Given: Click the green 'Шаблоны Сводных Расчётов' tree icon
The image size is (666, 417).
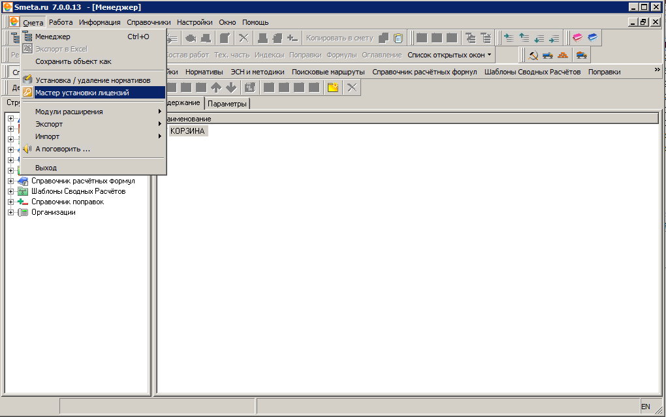Looking at the screenshot, I should 23,191.
